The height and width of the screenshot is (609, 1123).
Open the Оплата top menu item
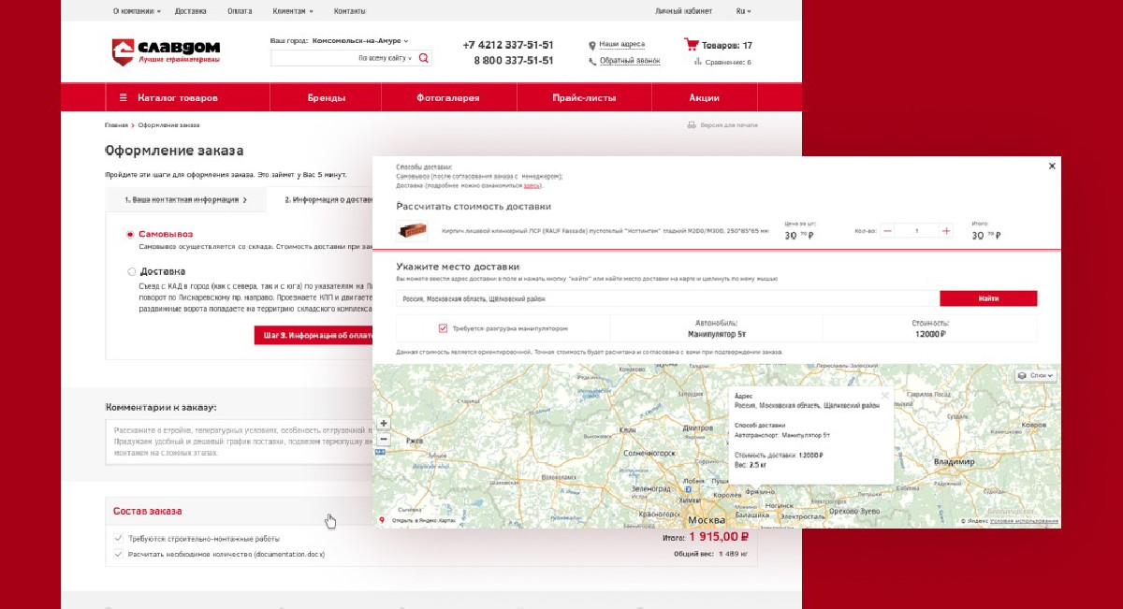[x=240, y=11]
